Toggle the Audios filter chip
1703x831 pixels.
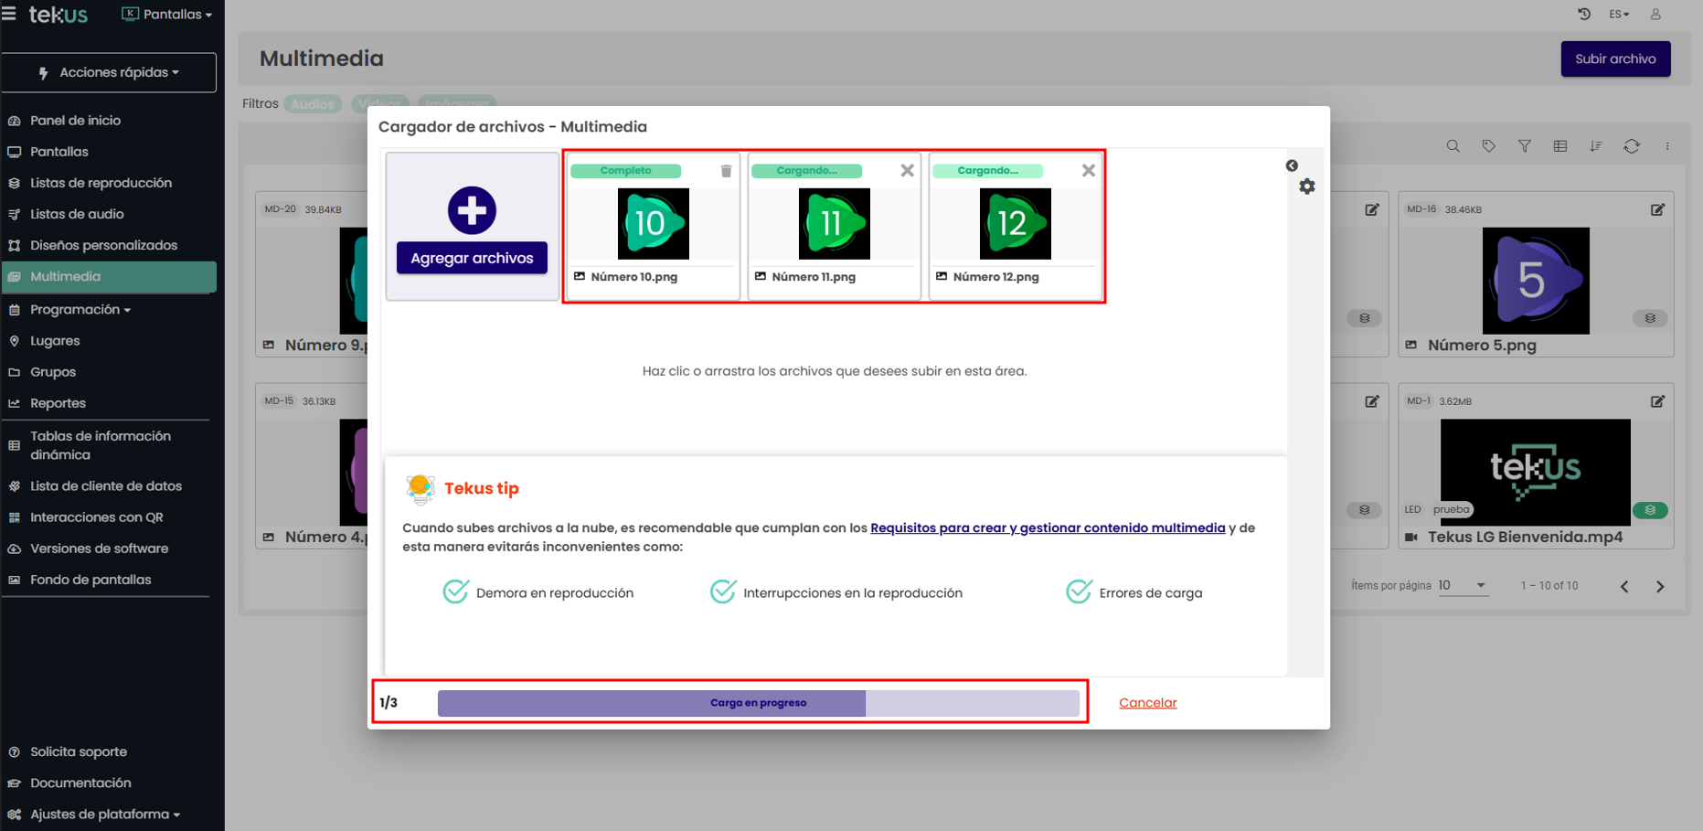[312, 104]
